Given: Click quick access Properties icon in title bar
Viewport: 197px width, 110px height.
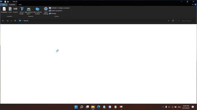Looking at the screenshot, I should [5, 2].
